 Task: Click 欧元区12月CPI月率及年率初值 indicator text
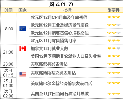pos(59,17)
